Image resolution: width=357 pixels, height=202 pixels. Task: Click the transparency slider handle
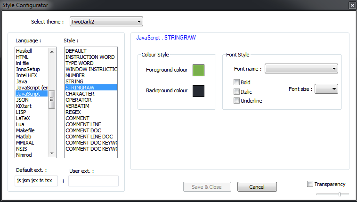(x=340, y=194)
